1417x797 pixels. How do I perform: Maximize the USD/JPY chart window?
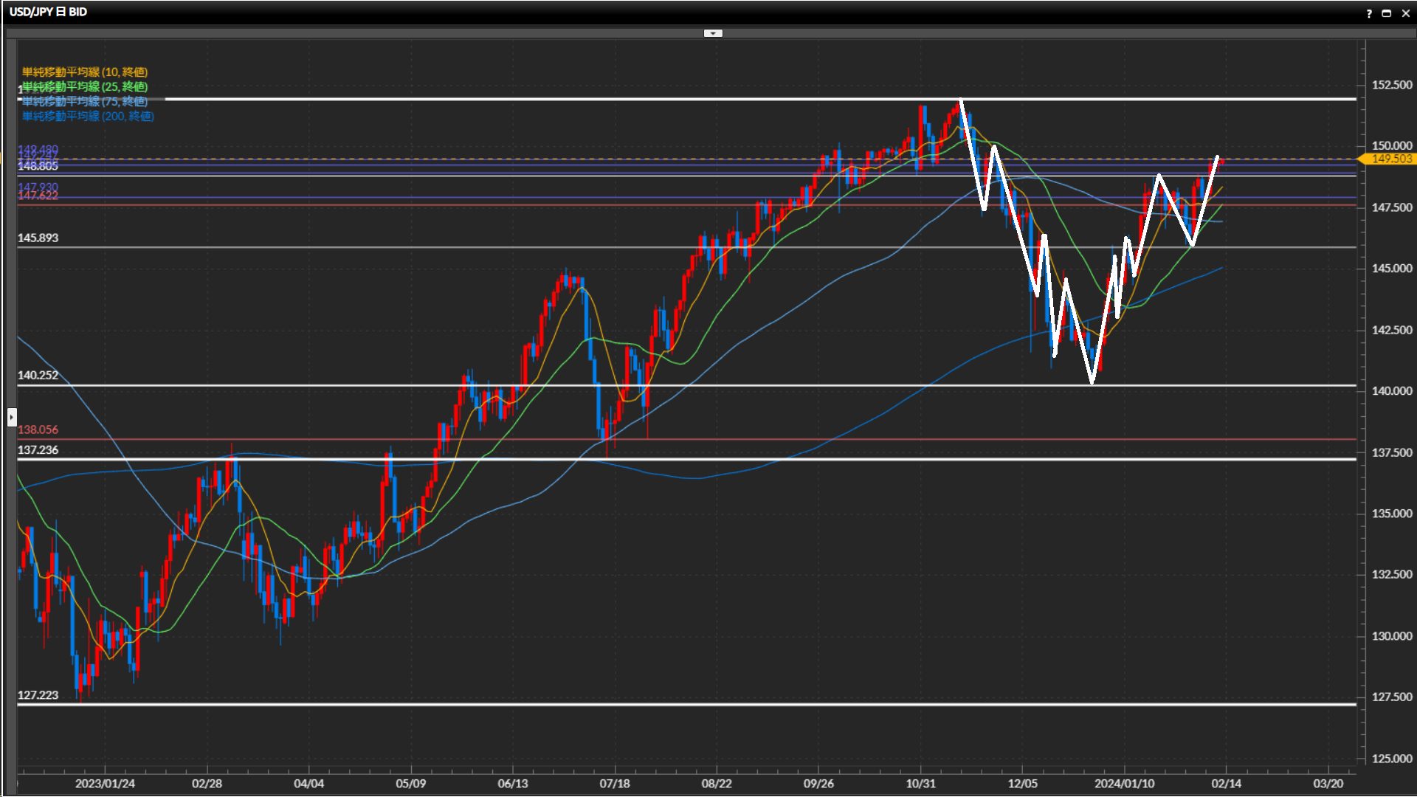coord(1387,13)
